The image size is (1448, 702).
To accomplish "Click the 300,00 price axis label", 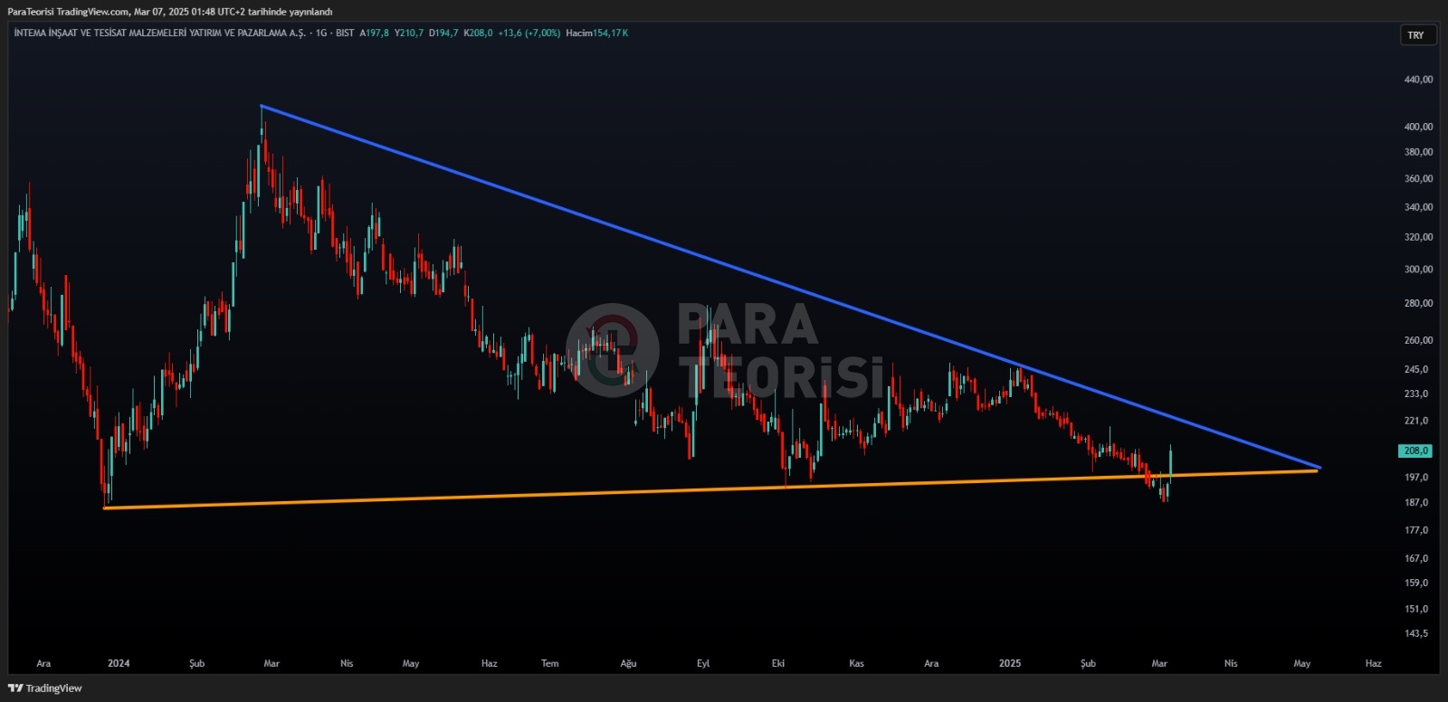I will pos(1418,270).
